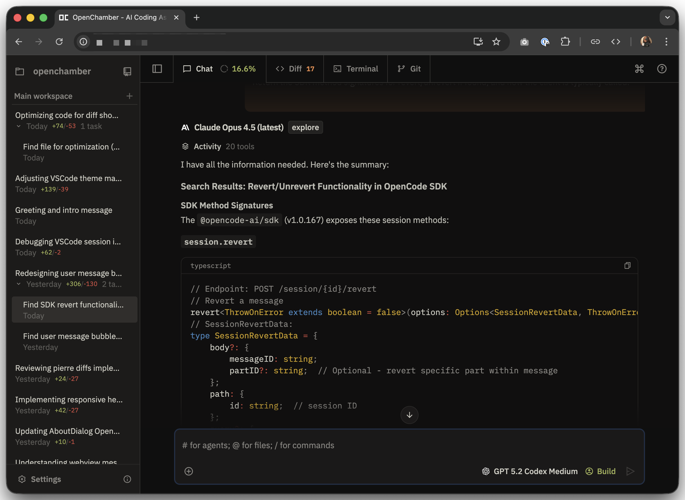This screenshot has height=500, width=685.
Task: Click the 1Password extension icon
Action: point(545,42)
